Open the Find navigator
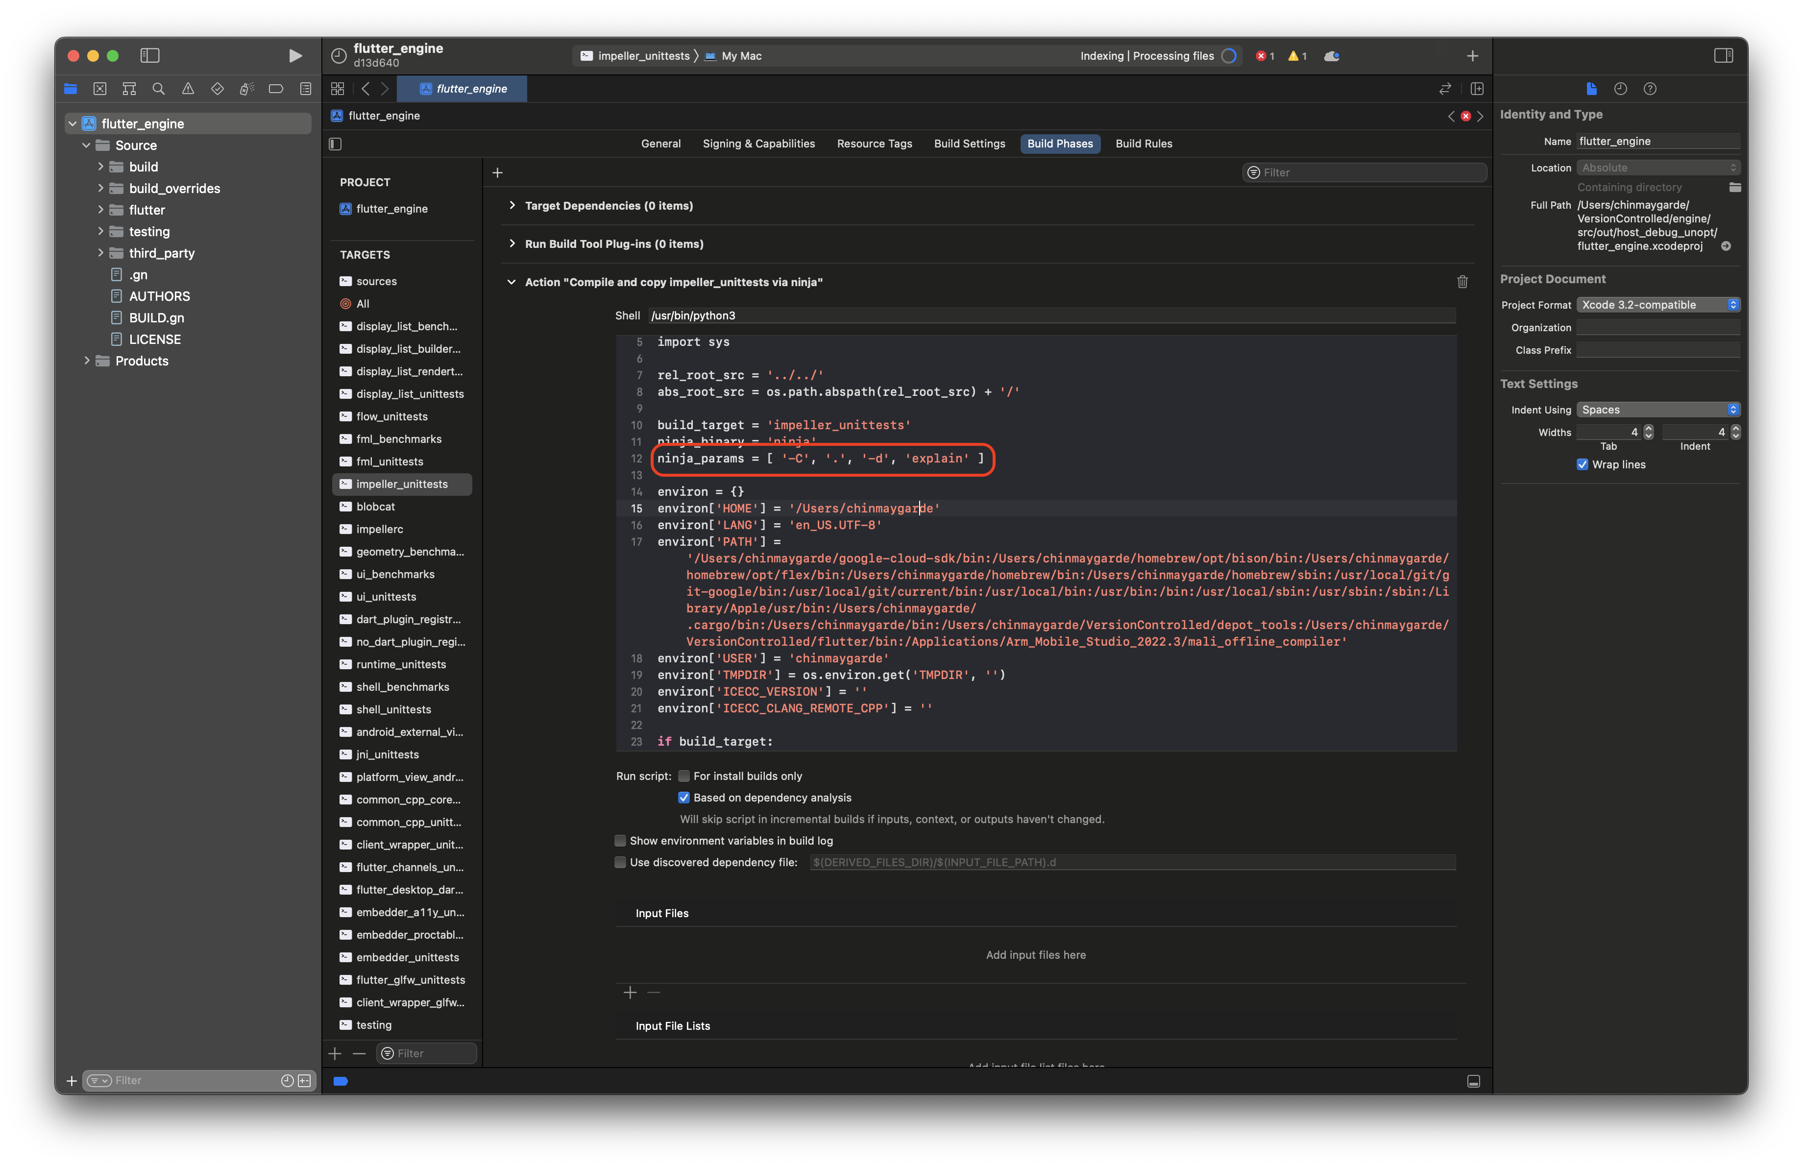The width and height of the screenshot is (1803, 1167). [x=158, y=89]
